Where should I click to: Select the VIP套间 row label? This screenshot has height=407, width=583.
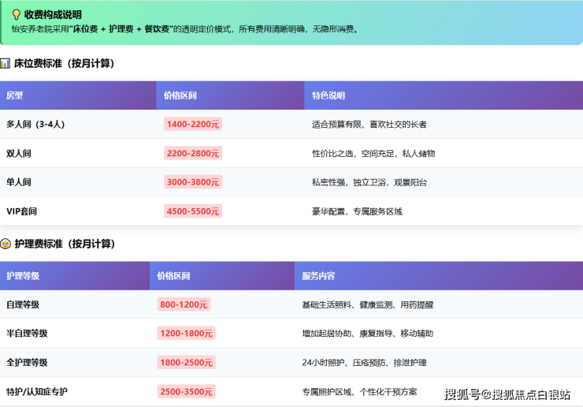(22, 211)
